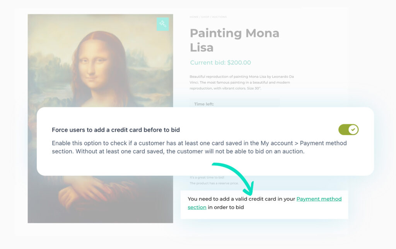Screen dimensions: 396x249
Task: Open the AUCTIONS breadcrumb link
Action: (219, 17)
